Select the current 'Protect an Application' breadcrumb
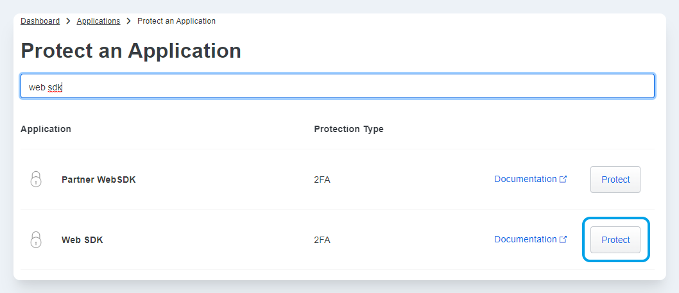The height and width of the screenshot is (293, 679). point(176,21)
